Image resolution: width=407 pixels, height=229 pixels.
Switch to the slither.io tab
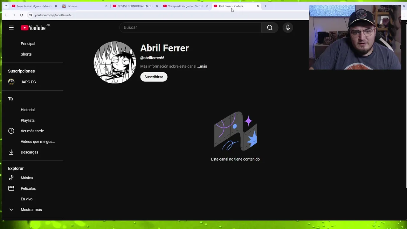(x=85, y=6)
